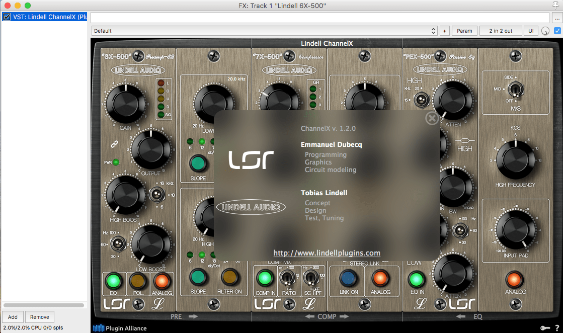Flip the 16 kHz high boost frequency switch
563x333 pixels.
click(x=156, y=195)
